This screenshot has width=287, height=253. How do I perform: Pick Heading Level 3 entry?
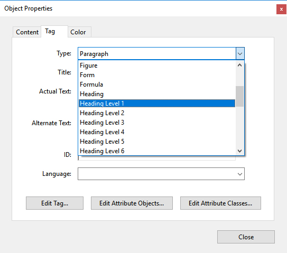[157, 123]
